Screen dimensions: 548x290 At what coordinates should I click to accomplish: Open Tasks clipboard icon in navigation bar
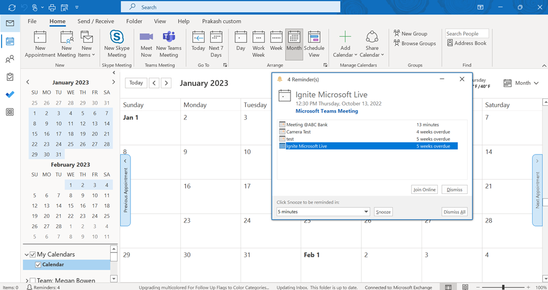10,77
